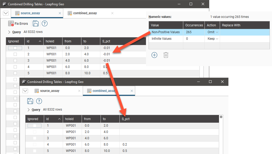This screenshot has width=272, height=154.
Task: Click table icon on back window combined_assay tab
Action: coord(70,13)
